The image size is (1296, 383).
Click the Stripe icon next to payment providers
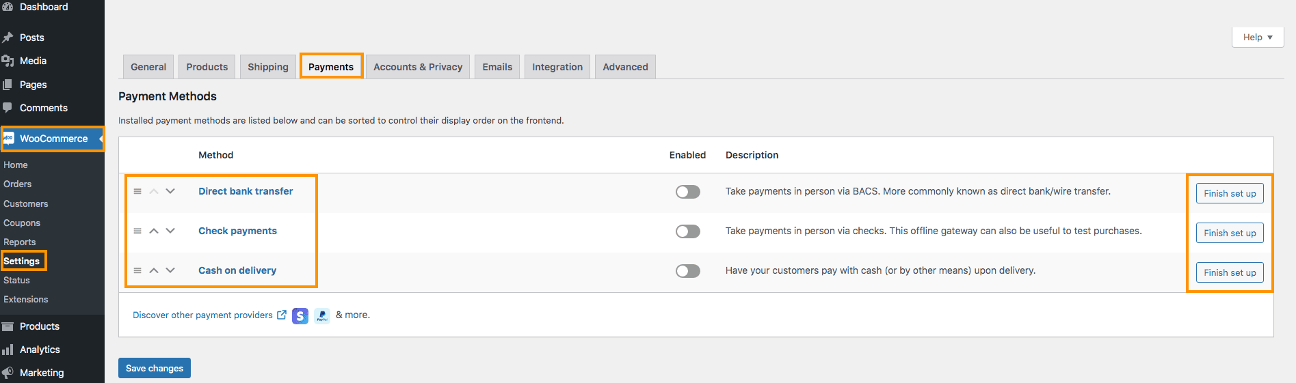[300, 315]
